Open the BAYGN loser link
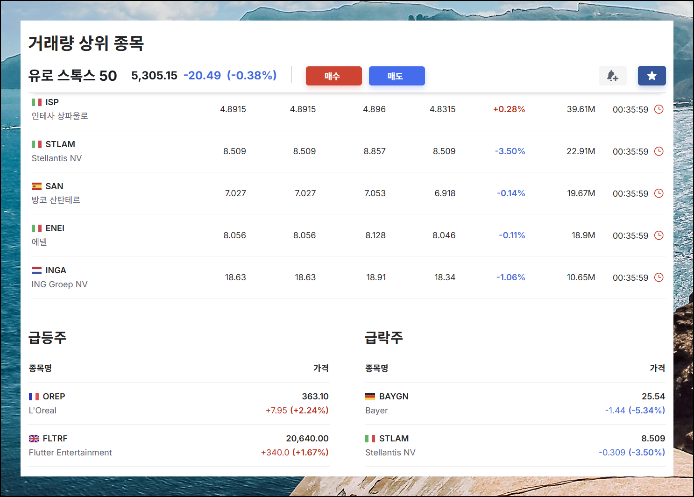Image resolution: width=694 pixels, height=497 pixels. pos(394,397)
